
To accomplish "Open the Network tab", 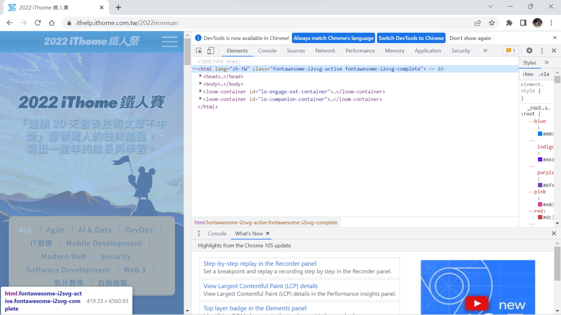I will (x=325, y=51).
